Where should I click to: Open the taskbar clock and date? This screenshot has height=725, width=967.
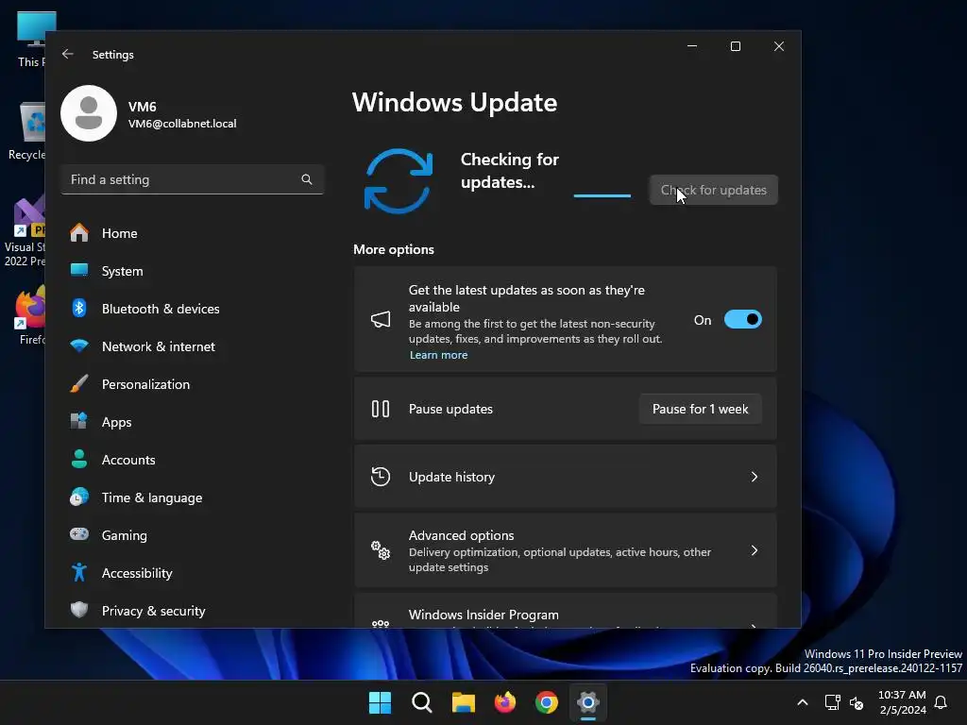(902, 702)
